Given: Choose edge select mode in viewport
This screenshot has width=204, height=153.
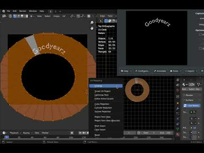Looking at the screenshot, I should [110, 21].
